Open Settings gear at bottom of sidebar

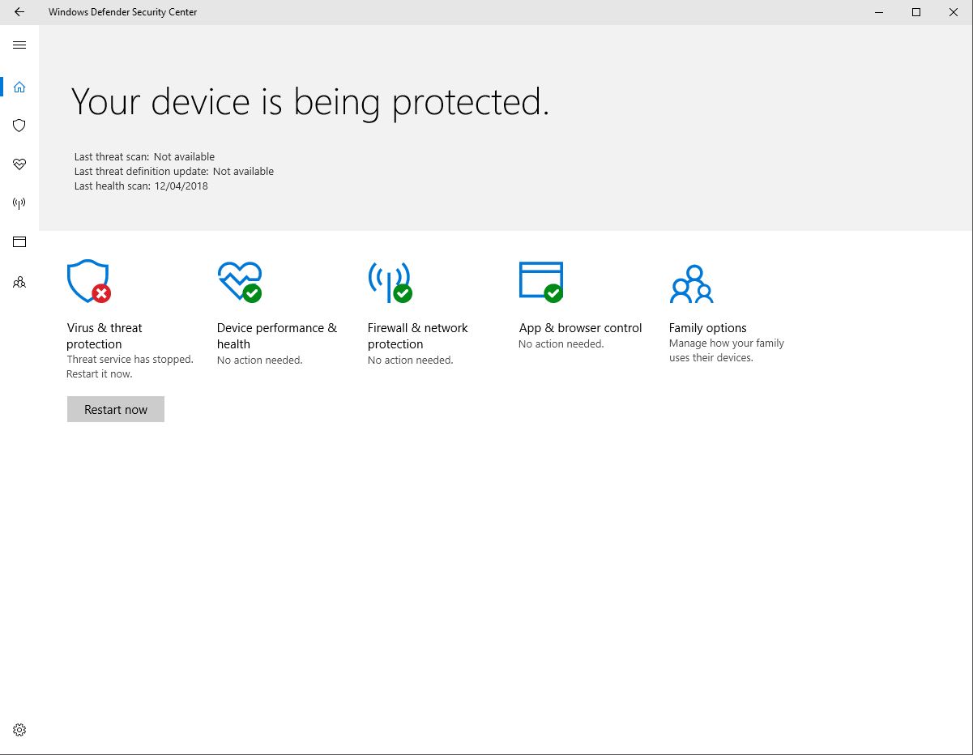click(19, 730)
